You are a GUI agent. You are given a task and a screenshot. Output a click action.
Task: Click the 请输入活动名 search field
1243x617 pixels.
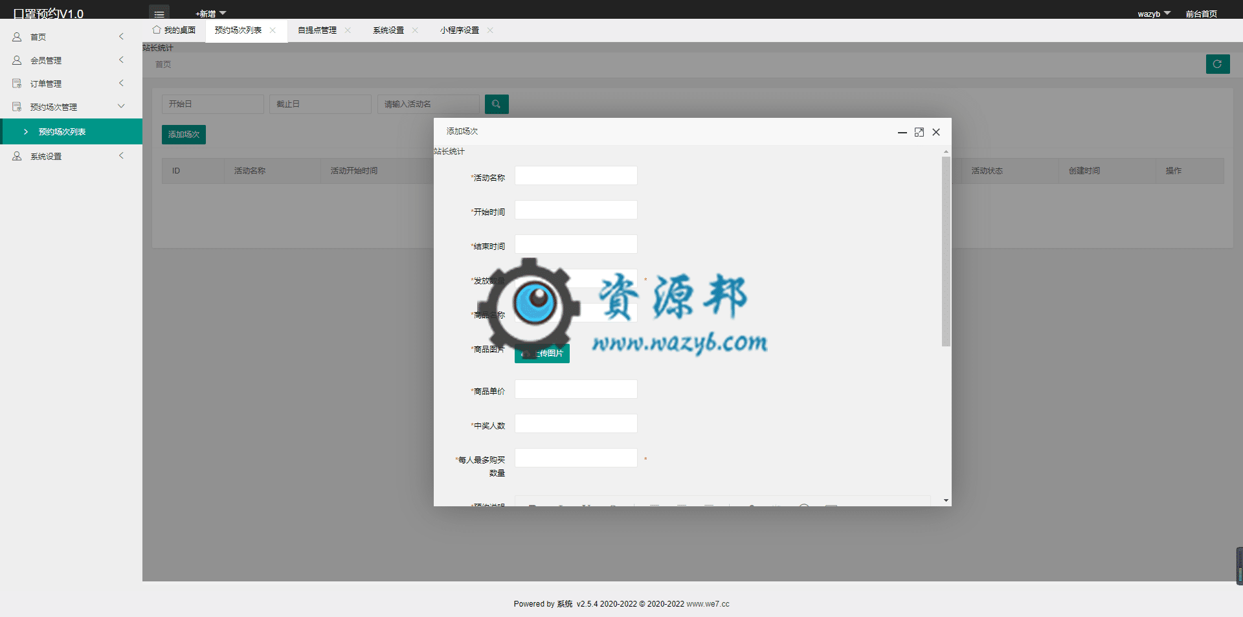point(429,104)
